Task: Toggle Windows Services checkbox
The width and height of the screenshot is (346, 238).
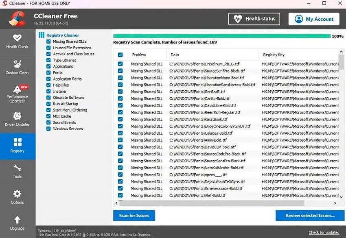Action: [x=48, y=129]
